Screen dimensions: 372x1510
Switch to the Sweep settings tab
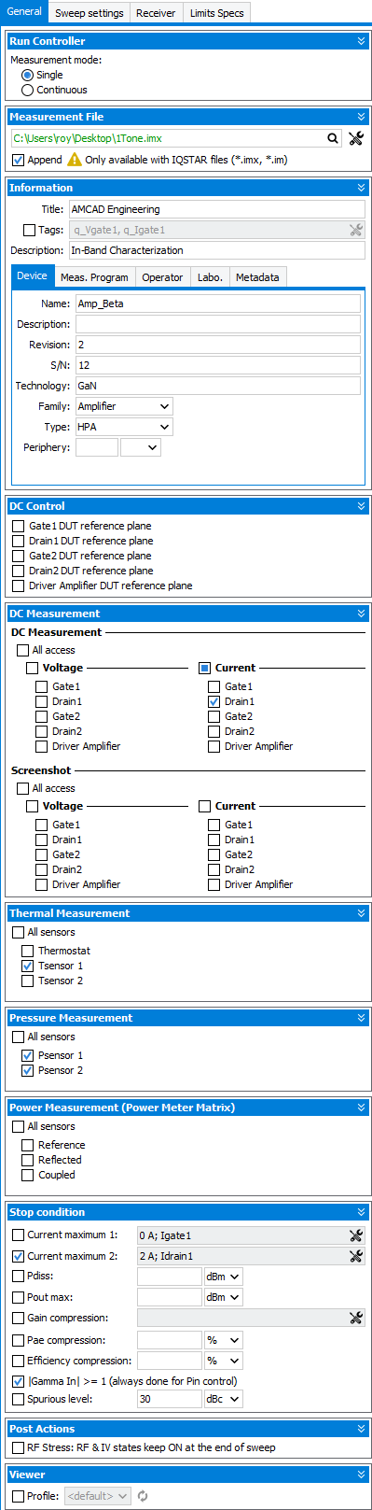(90, 13)
